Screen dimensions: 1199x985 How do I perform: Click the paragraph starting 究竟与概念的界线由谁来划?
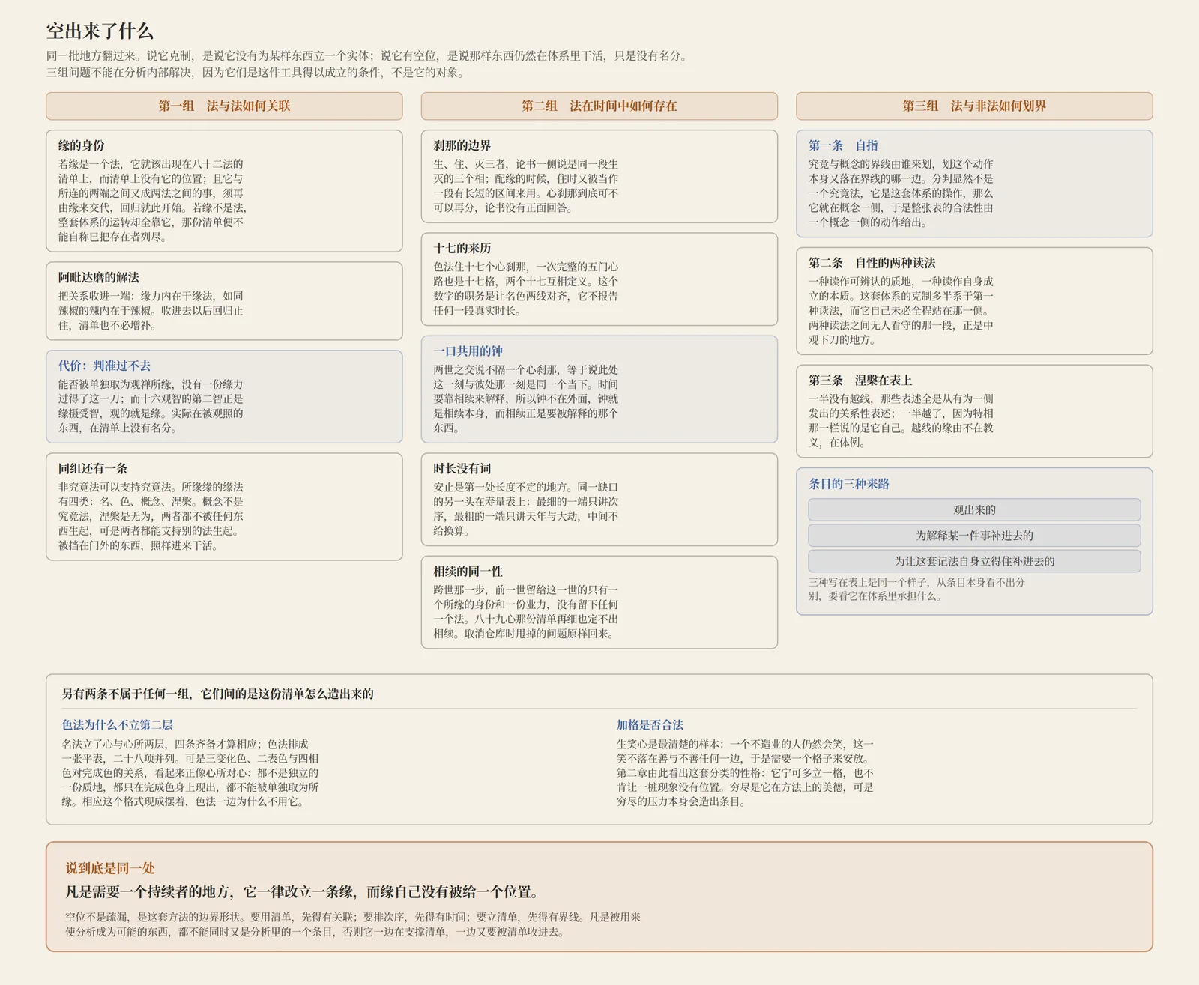(x=901, y=193)
